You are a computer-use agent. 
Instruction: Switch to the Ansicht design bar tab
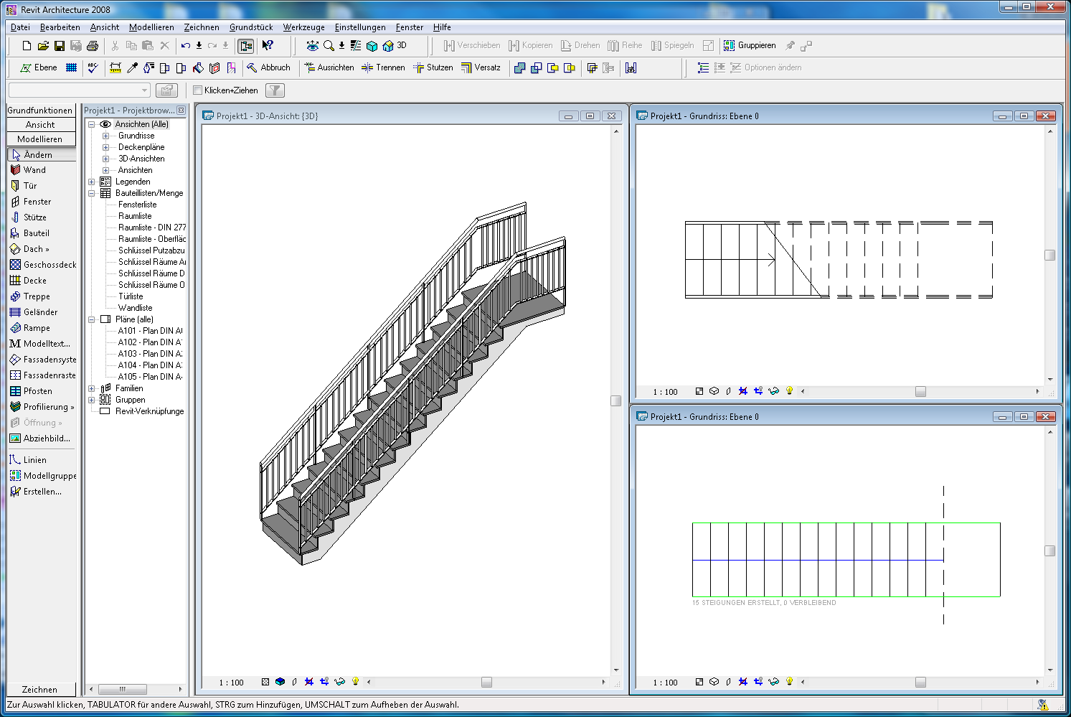(41, 124)
